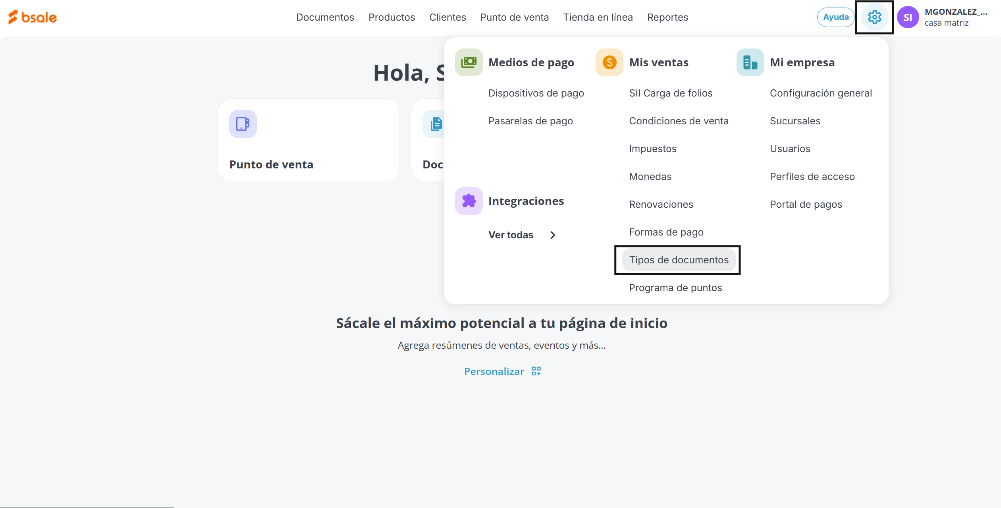Viewport: 1001px width, 508px height.
Task: Open the Reportes top menu
Action: [x=667, y=17]
